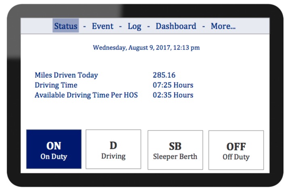Click the dash between Event and Log
This screenshot has width=294, height=192.
(x=120, y=27)
